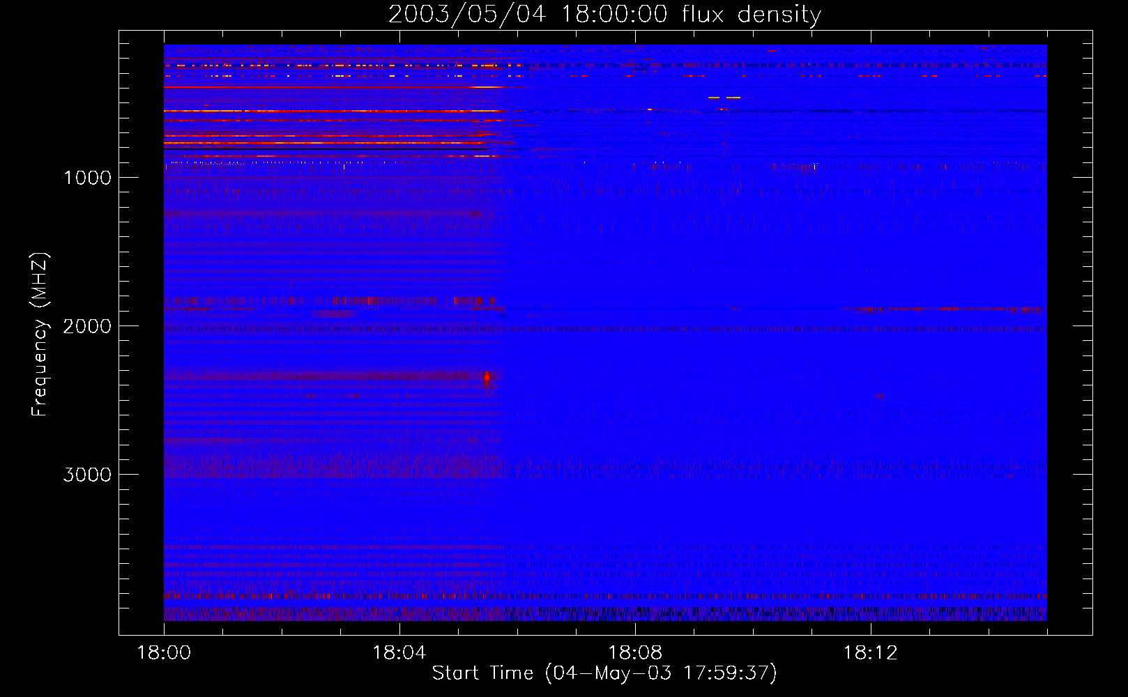The height and width of the screenshot is (697, 1128).
Task: Click the yellow dash pair near 18:09
Action: 724,98
